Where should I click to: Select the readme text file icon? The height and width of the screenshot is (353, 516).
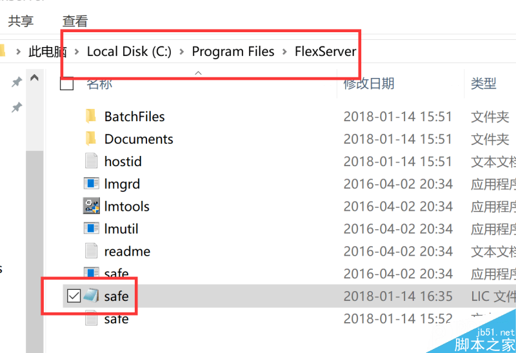pos(91,251)
